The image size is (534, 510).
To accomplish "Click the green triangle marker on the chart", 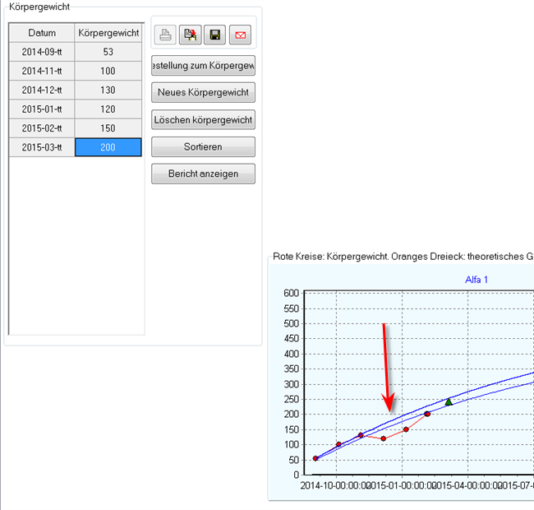I will coord(449,402).
